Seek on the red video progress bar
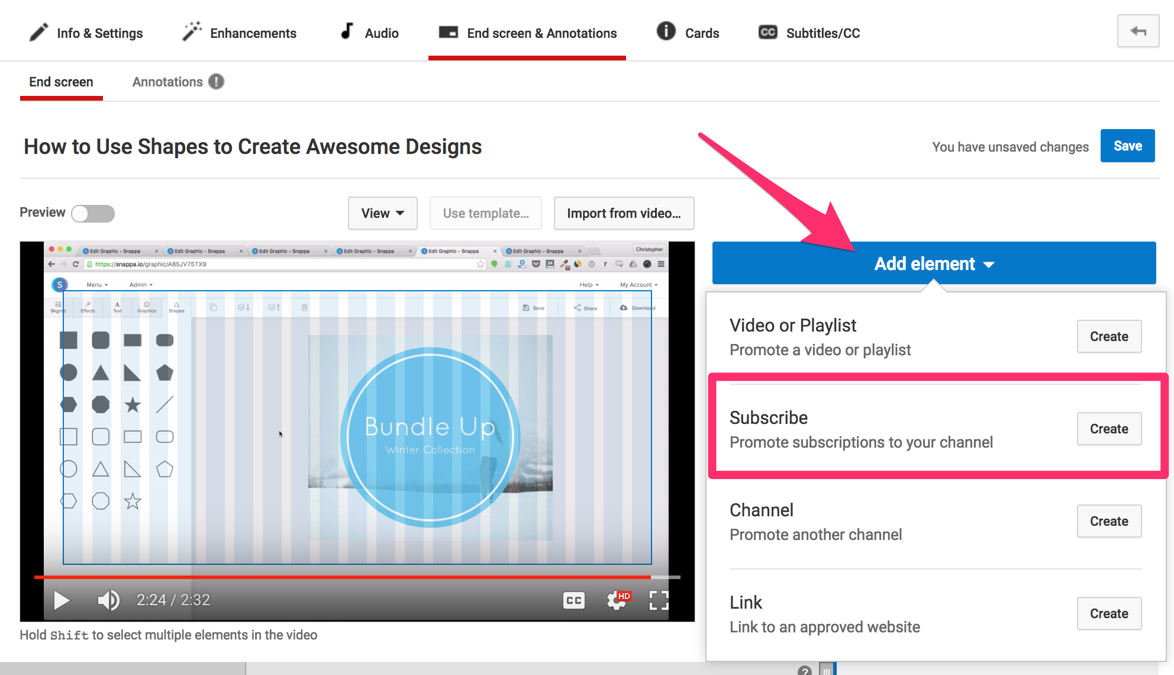The width and height of the screenshot is (1174, 675). pos(357,576)
